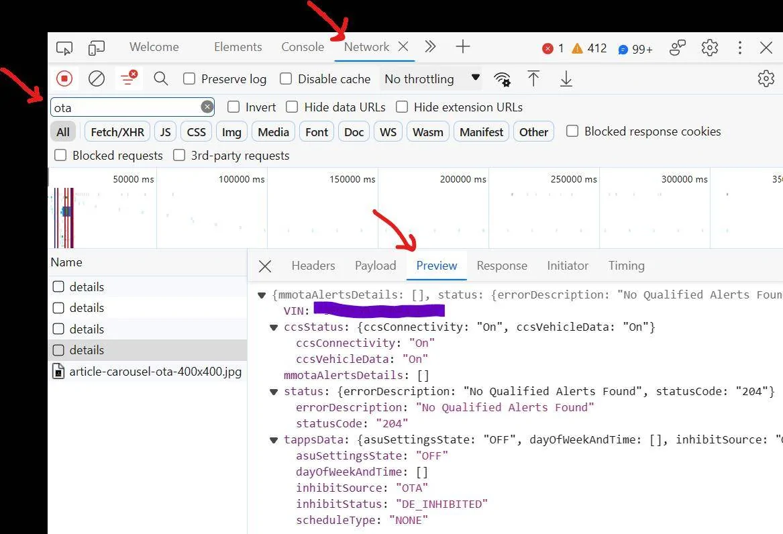
Task: Collapse the ccsStatus node
Action: [274, 328]
